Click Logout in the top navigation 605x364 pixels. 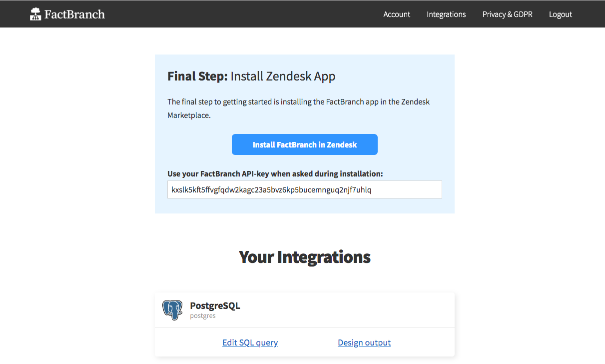tap(560, 14)
